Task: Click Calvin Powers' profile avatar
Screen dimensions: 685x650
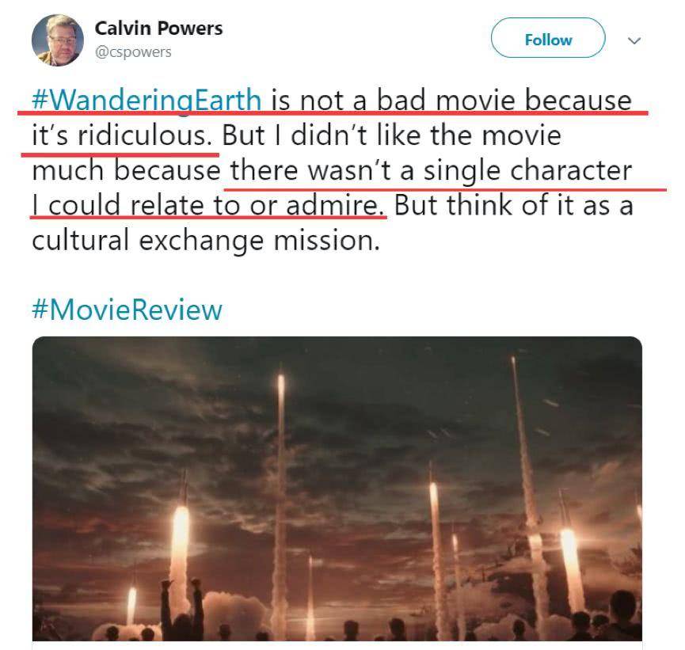Action: [x=58, y=40]
